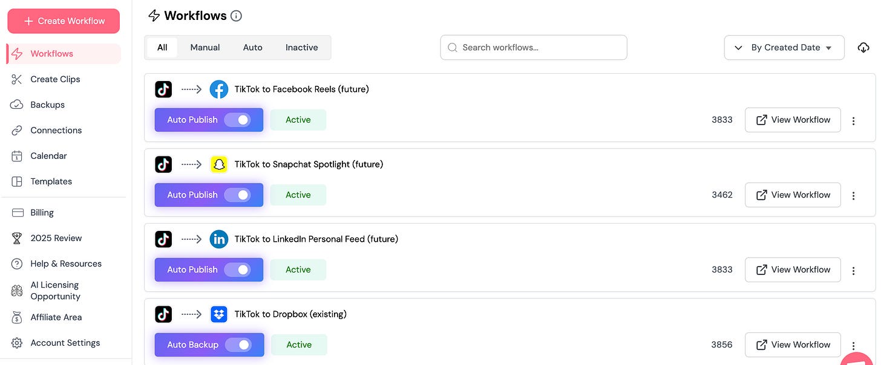
Task: Click the count 3856 in Dropbox row
Action: point(722,344)
